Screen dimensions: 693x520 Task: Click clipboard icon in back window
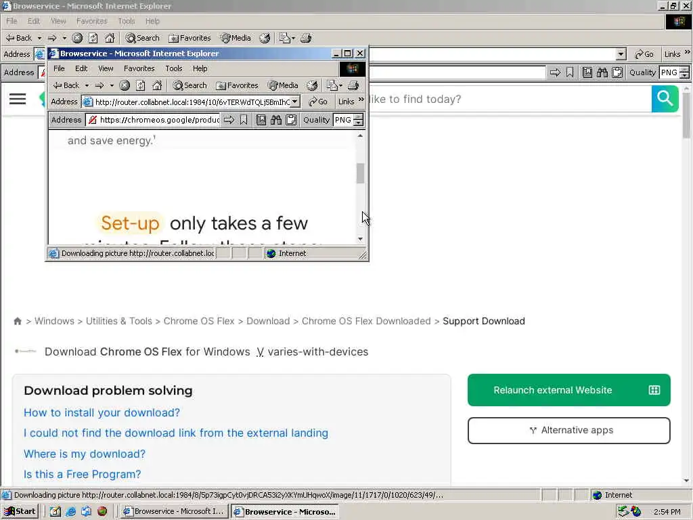617,72
